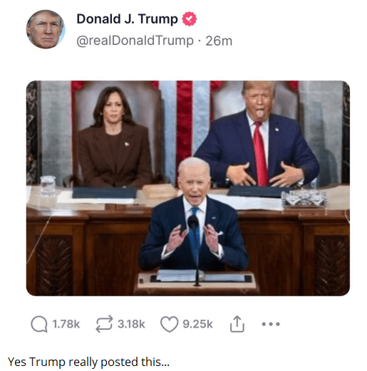Like the post with the heart icon

(x=170, y=324)
